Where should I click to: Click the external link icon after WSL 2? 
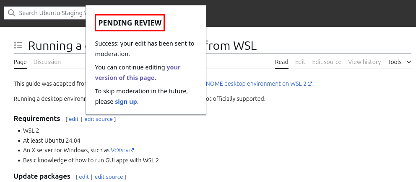point(310,84)
